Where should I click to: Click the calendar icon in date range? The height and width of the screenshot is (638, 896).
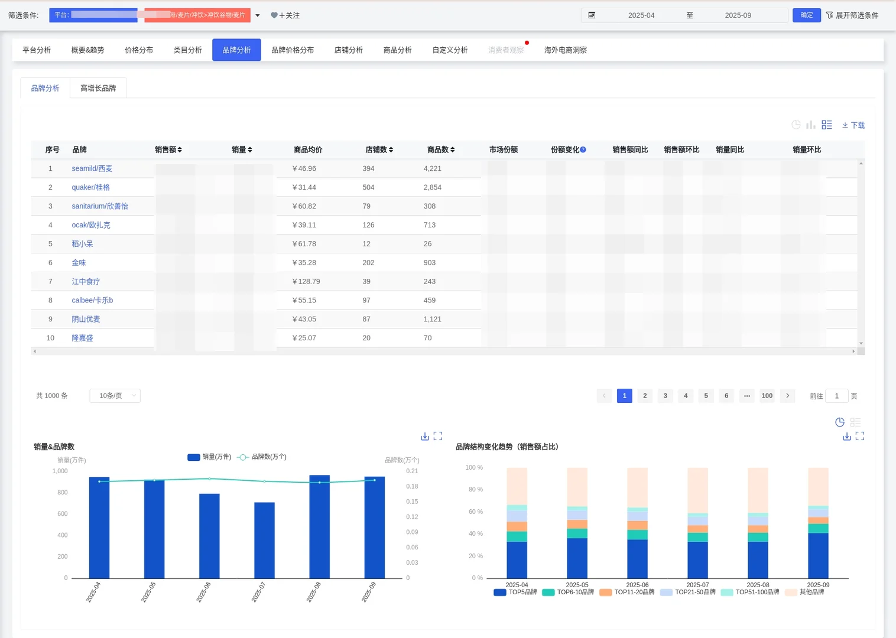pos(592,15)
